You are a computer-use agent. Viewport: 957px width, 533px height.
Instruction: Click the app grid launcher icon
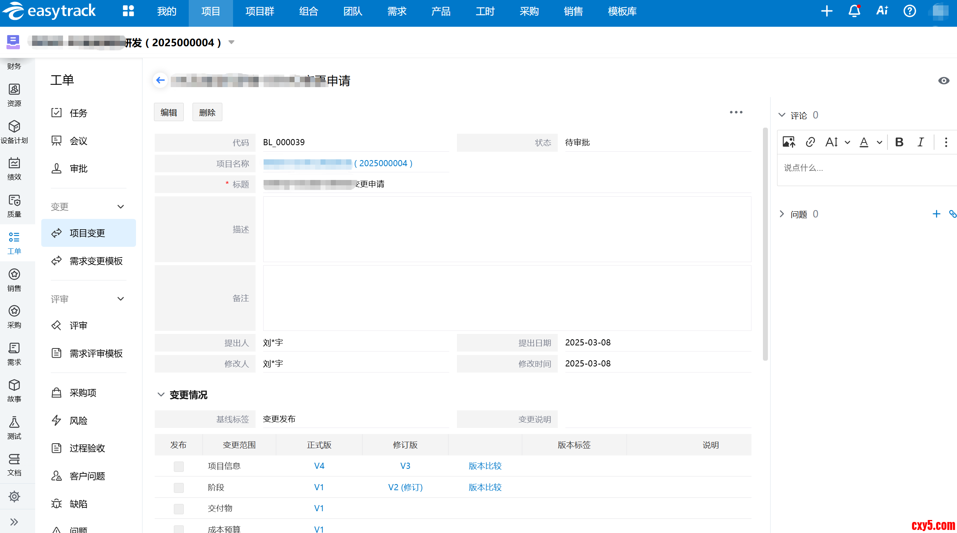click(x=128, y=11)
